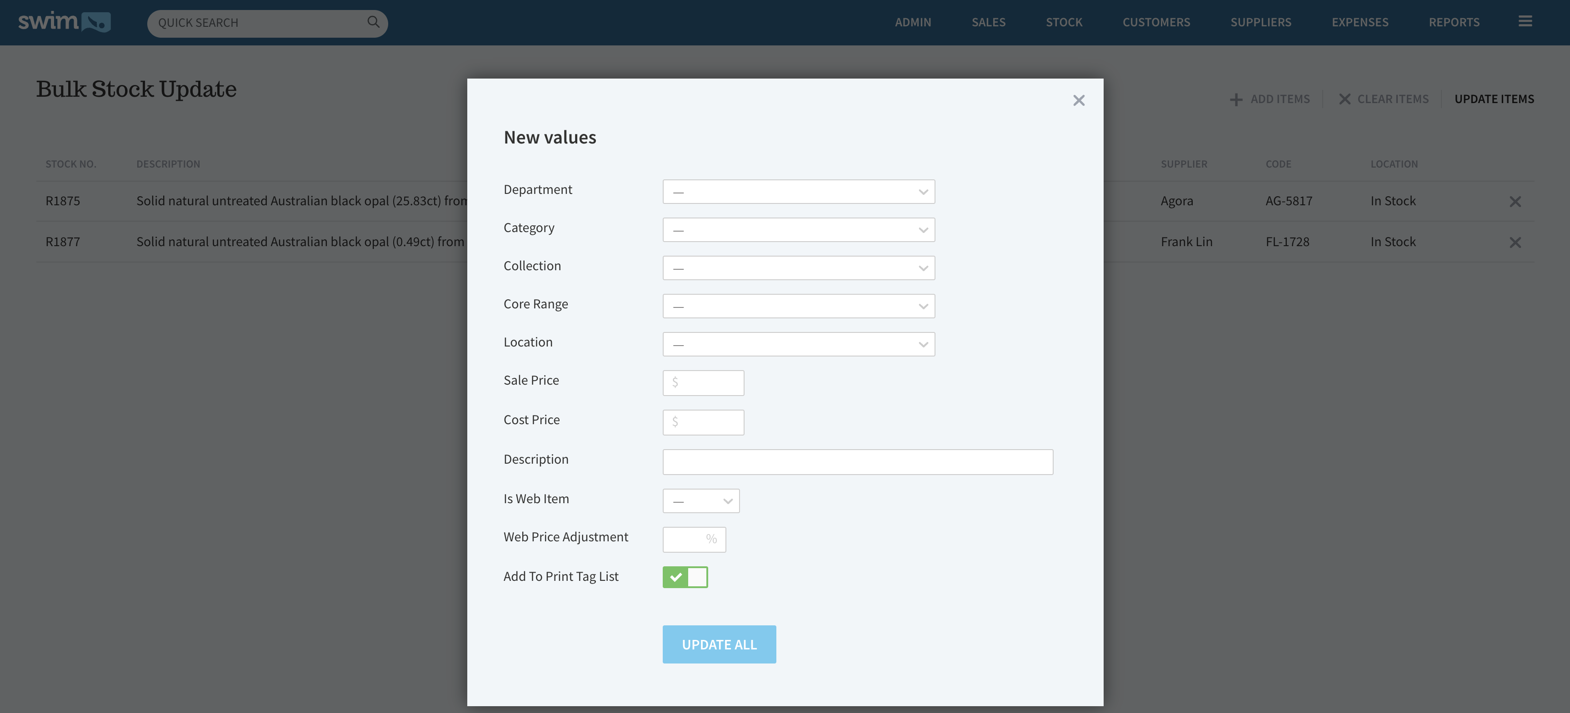Screen dimensions: 1570x713
Task: Click the Location column header
Action: click(x=1394, y=164)
